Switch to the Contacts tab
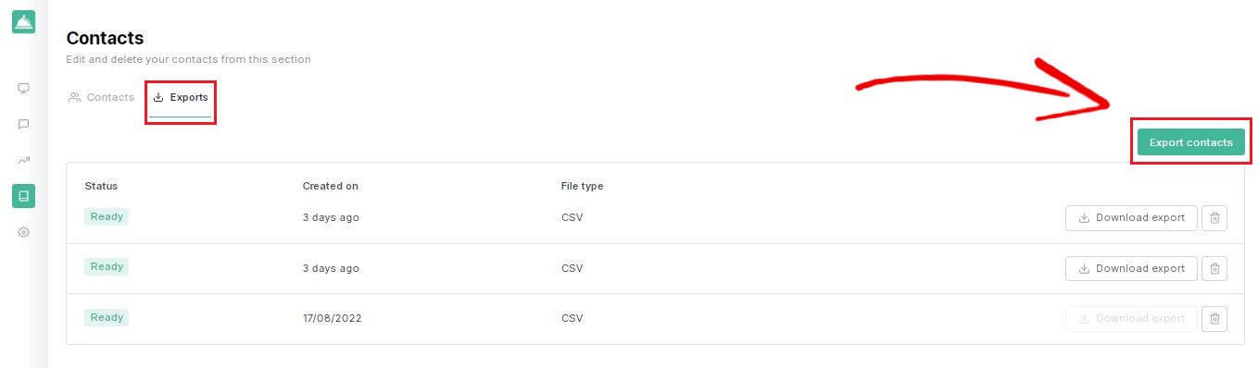 click(x=102, y=97)
